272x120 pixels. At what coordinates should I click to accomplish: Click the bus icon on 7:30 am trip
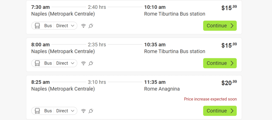coord(37,26)
